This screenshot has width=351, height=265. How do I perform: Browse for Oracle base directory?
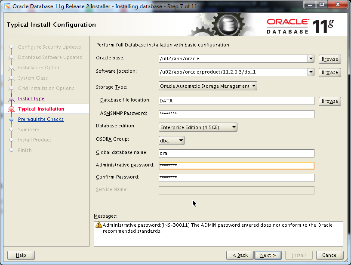(330, 59)
